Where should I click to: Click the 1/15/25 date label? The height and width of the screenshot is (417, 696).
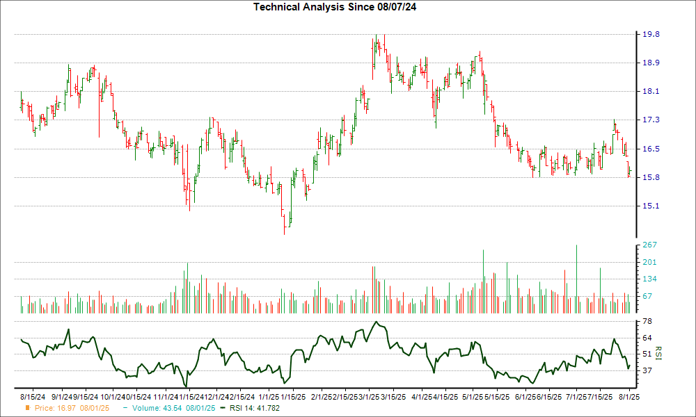pyautogui.click(x=292, y=397)
